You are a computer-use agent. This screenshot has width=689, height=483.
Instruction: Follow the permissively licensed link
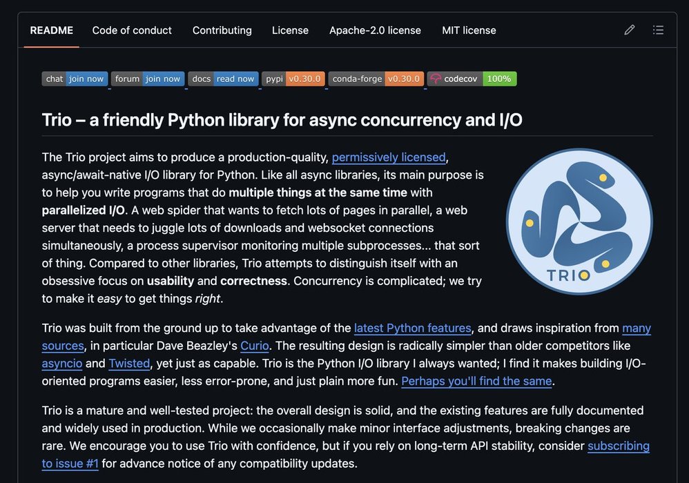click(x=389, y=157)
